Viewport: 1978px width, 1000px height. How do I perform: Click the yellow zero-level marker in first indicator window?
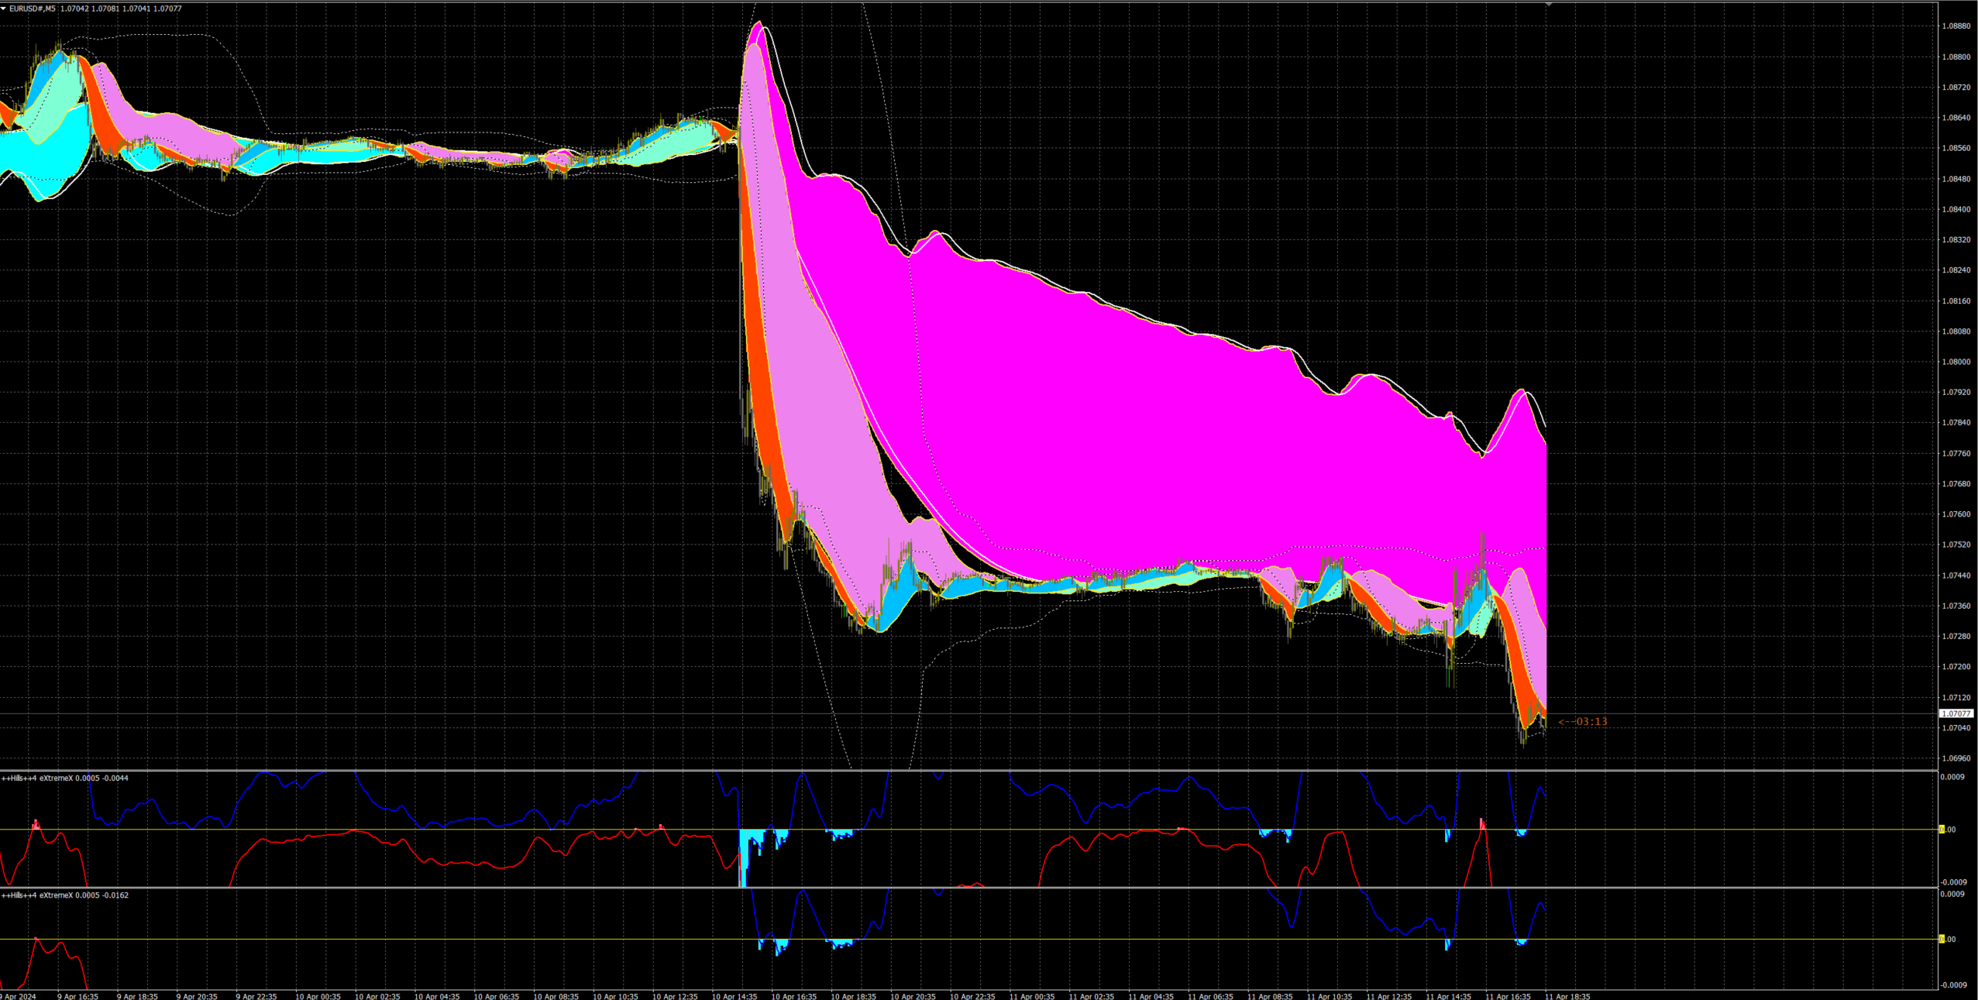[x=1942, y=830]
